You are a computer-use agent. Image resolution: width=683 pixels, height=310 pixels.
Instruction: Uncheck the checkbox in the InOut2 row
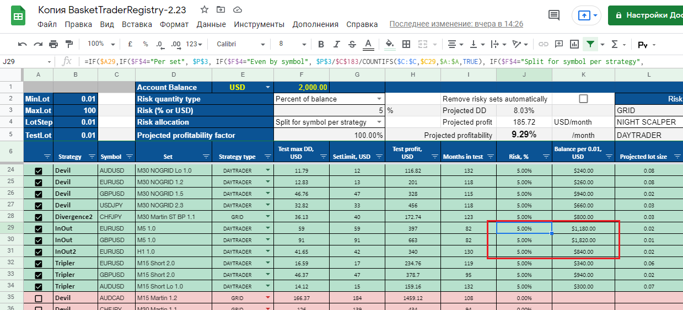38,252
